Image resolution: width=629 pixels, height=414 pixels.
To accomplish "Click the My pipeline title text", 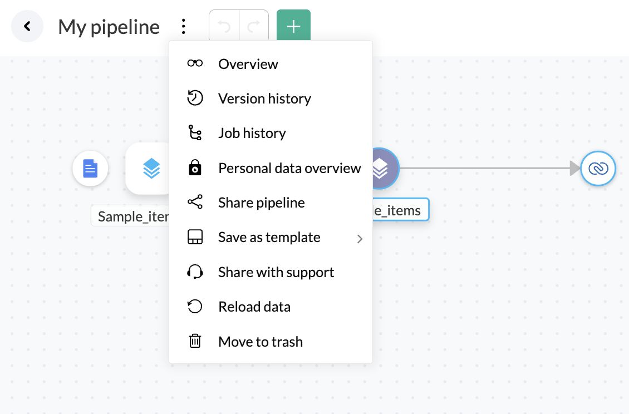I will point(109,27).
